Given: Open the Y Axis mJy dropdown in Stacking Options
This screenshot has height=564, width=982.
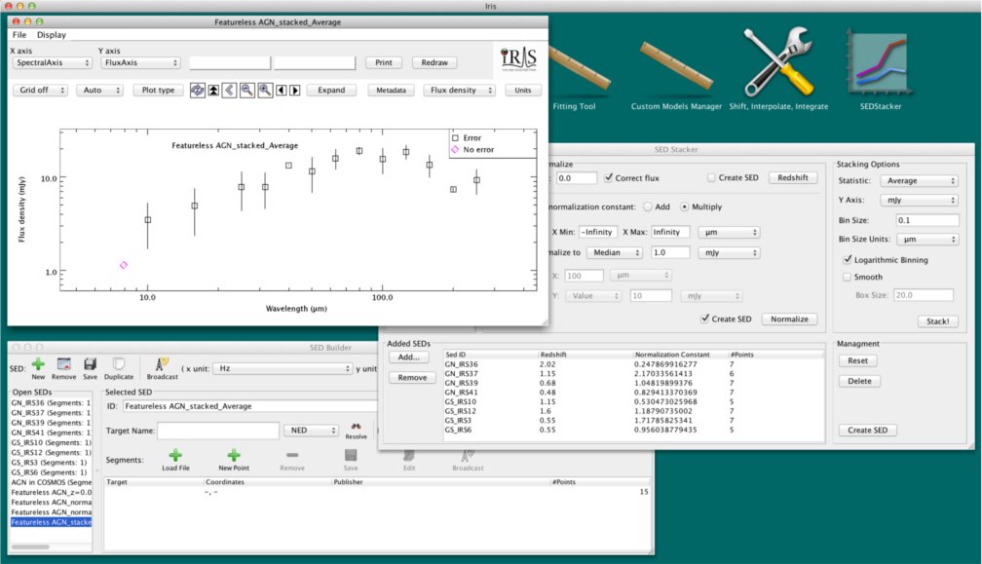Looking at the screenshot, I should pos(919,201).
